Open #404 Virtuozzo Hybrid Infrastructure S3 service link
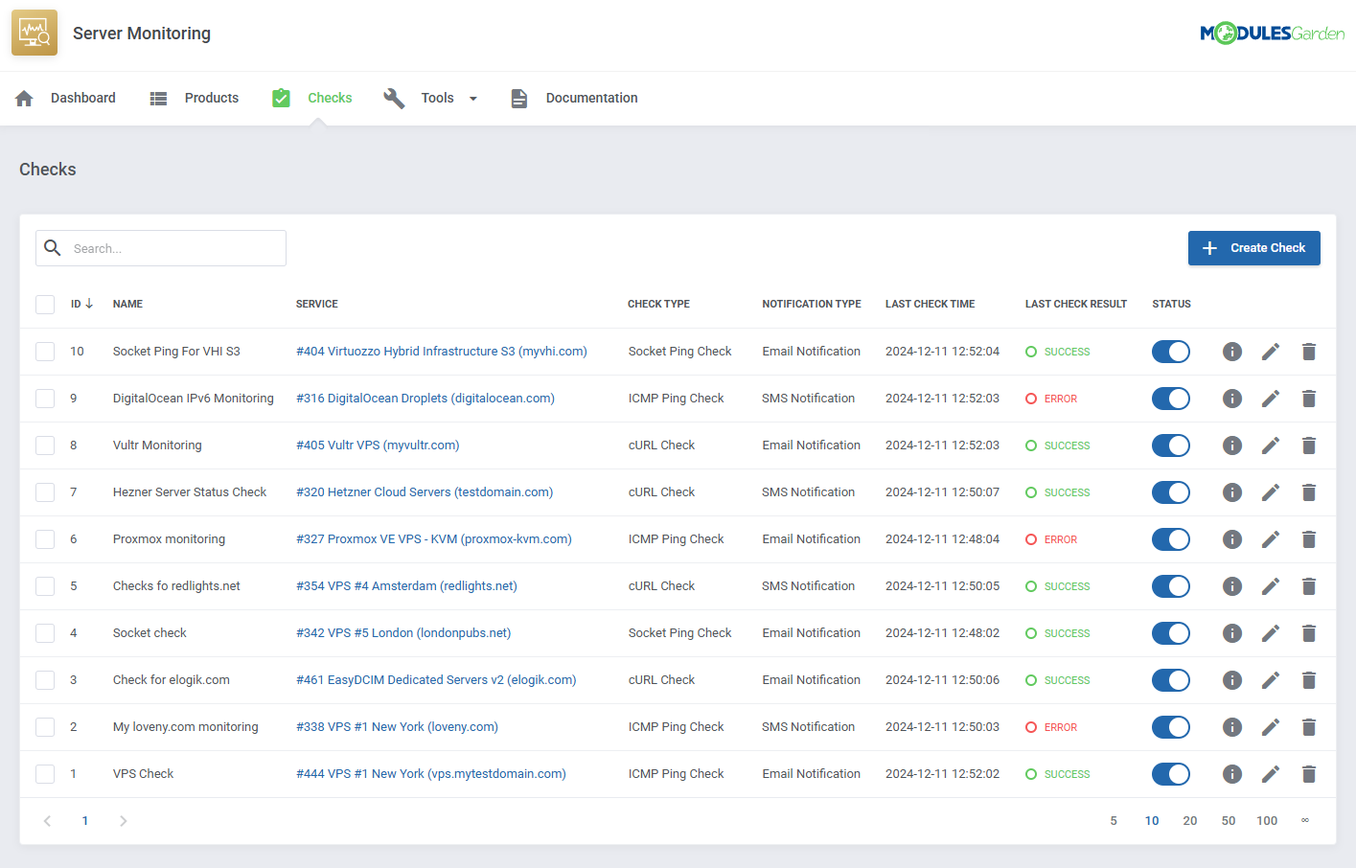The height and width of the screenshot is (868, 1356). [x=442, y=352]
